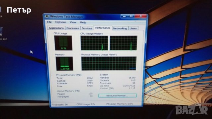Minimize the Task Manager window
The image size is (212, 119).
coord(124,16)
